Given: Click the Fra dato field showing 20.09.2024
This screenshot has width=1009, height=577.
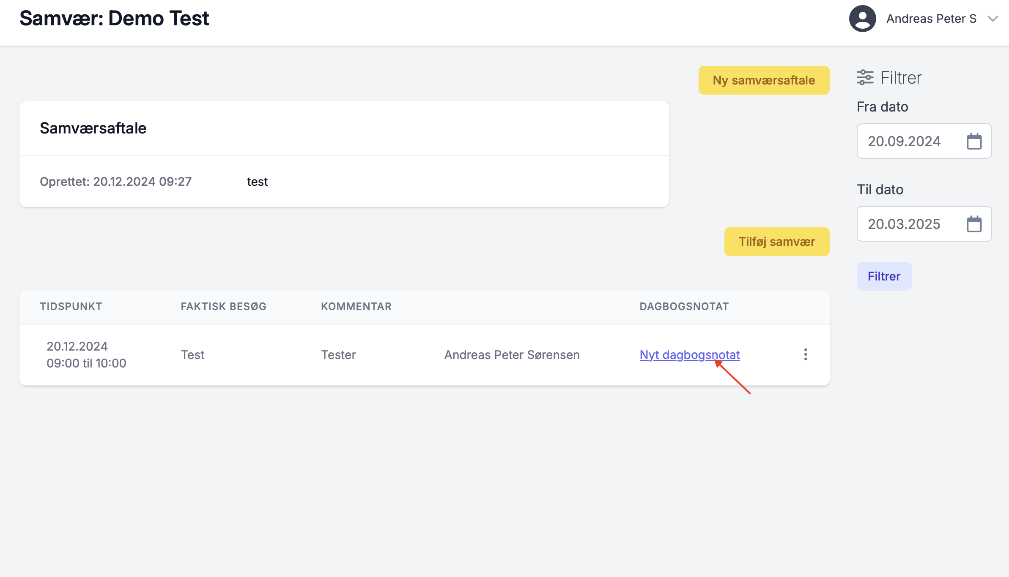Looking at the screenshot, I should (x=904, y=141).
